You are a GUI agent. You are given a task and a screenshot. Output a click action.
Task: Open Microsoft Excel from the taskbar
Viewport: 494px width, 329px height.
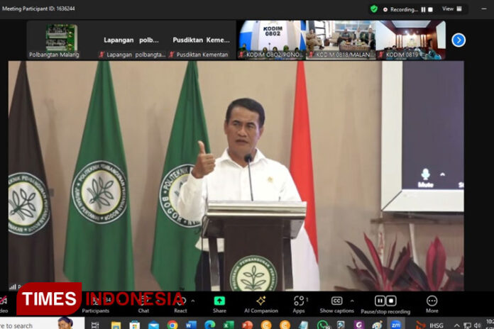click(x=229, y=325)
